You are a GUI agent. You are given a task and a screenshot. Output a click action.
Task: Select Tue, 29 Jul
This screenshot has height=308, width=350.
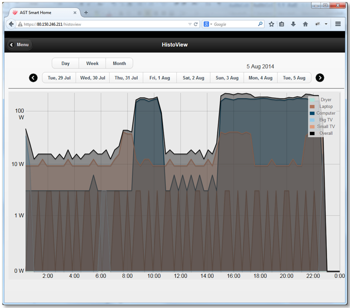pos(59,78)
